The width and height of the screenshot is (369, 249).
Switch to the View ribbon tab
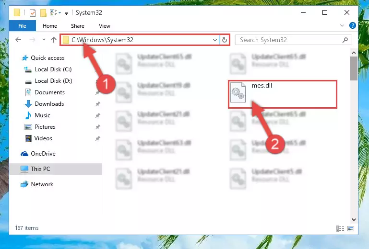(105, 26)
